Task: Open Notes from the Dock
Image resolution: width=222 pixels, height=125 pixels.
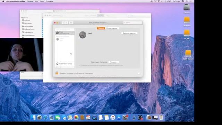Action: [106, 117]
